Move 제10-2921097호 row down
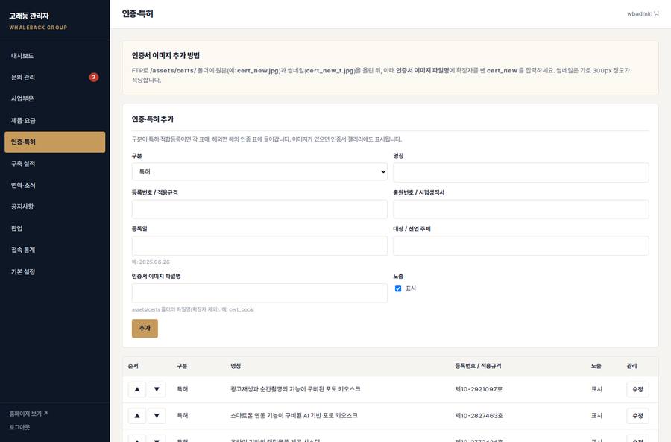671x442 pixels. point(157,389)
